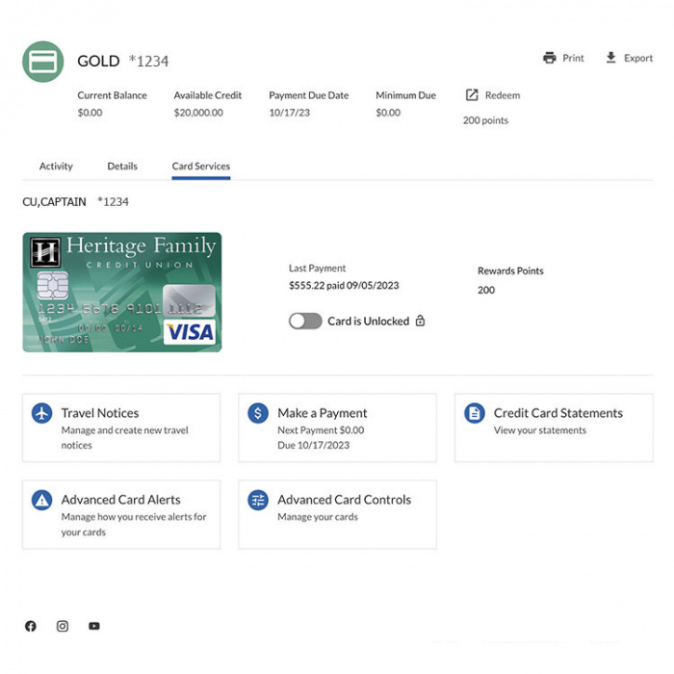Open the Make a Payment title
Image resolution: width=674 pixels, height=674 pixels.
tap(323, 413)
